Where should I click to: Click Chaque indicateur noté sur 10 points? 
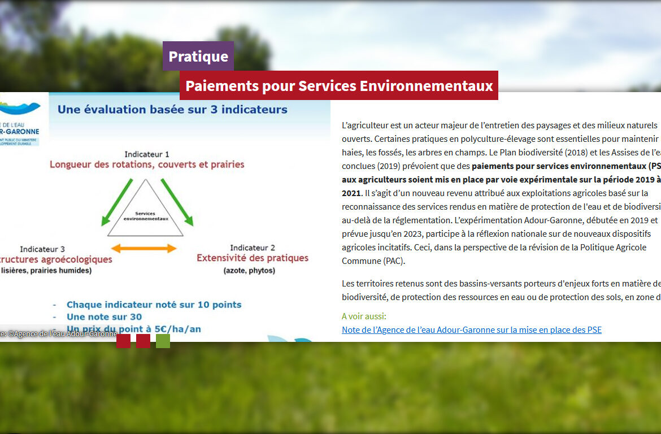154,305
